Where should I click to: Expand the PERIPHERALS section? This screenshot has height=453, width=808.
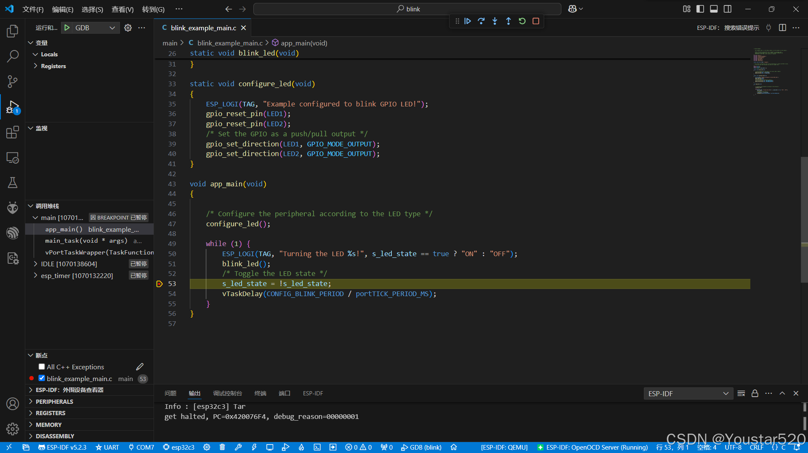(90, 402)
